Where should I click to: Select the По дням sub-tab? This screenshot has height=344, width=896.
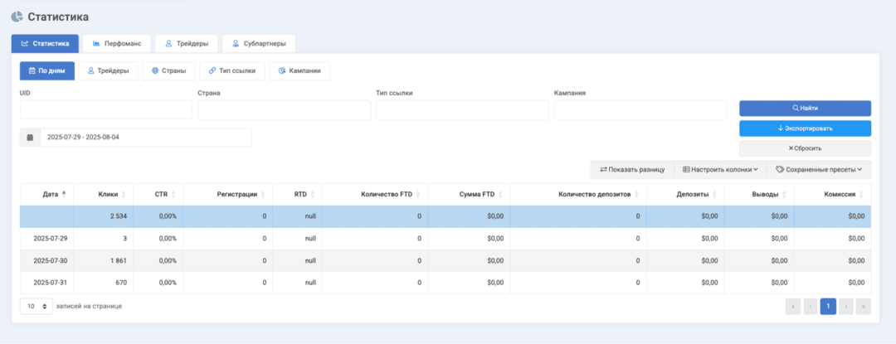pos(46,70)
